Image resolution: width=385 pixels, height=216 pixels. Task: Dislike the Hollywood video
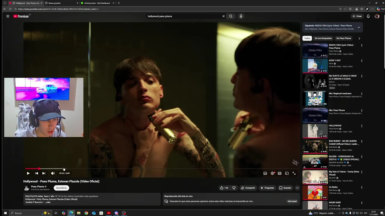click(234, 188)
